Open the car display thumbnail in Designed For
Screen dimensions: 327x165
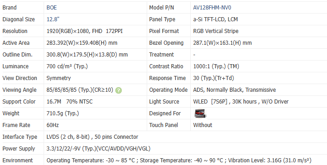200,113
